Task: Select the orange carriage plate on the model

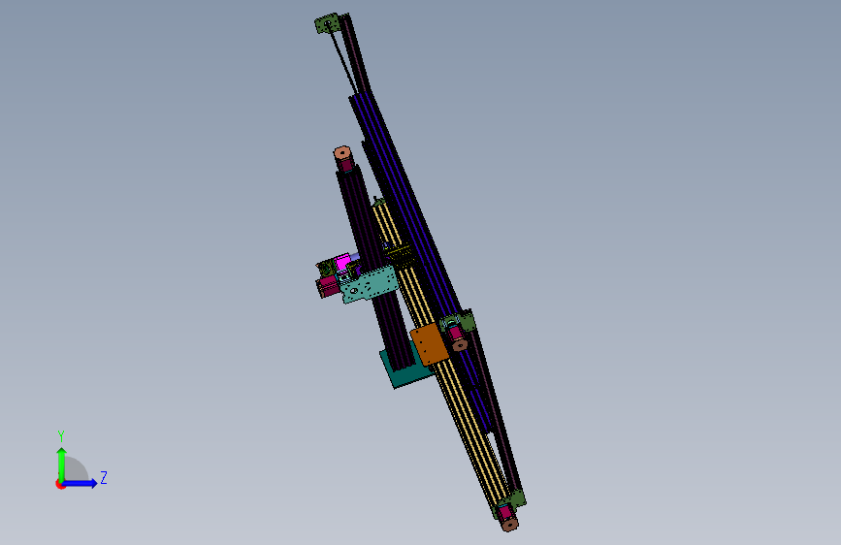Action: [430, 344]
